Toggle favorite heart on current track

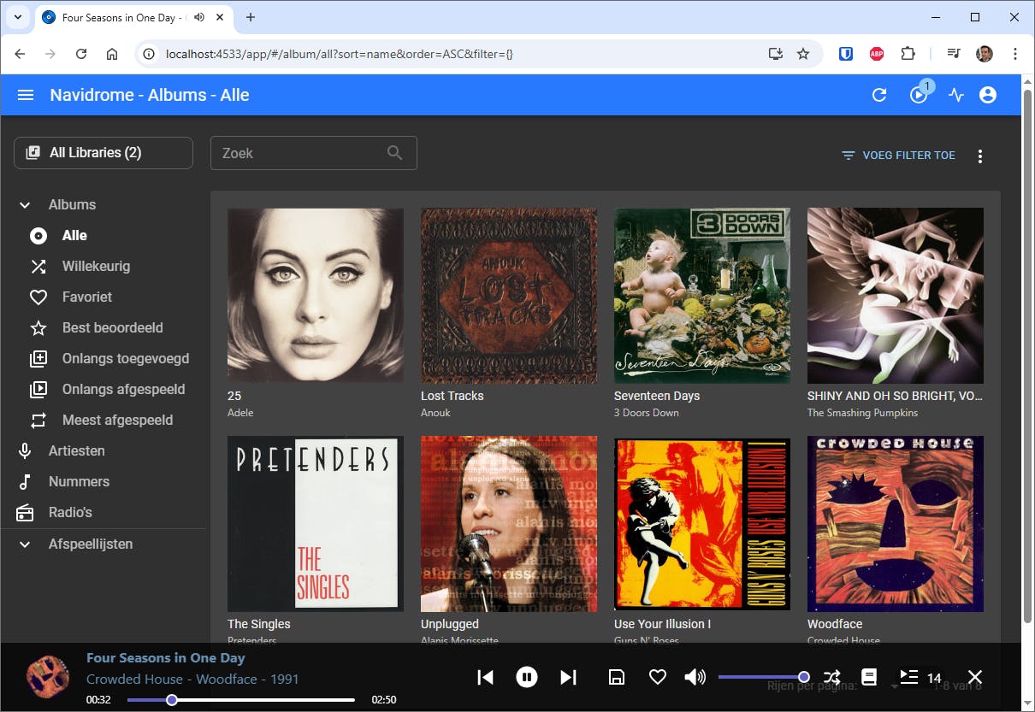click(x=657, y=677)
